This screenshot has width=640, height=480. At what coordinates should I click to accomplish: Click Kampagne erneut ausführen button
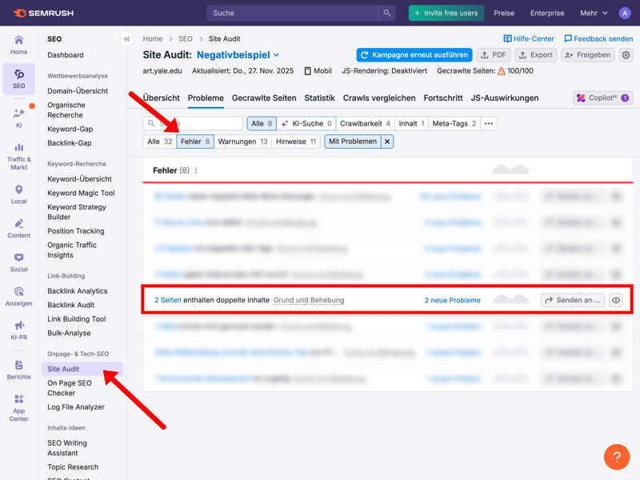tap(414, 55)
